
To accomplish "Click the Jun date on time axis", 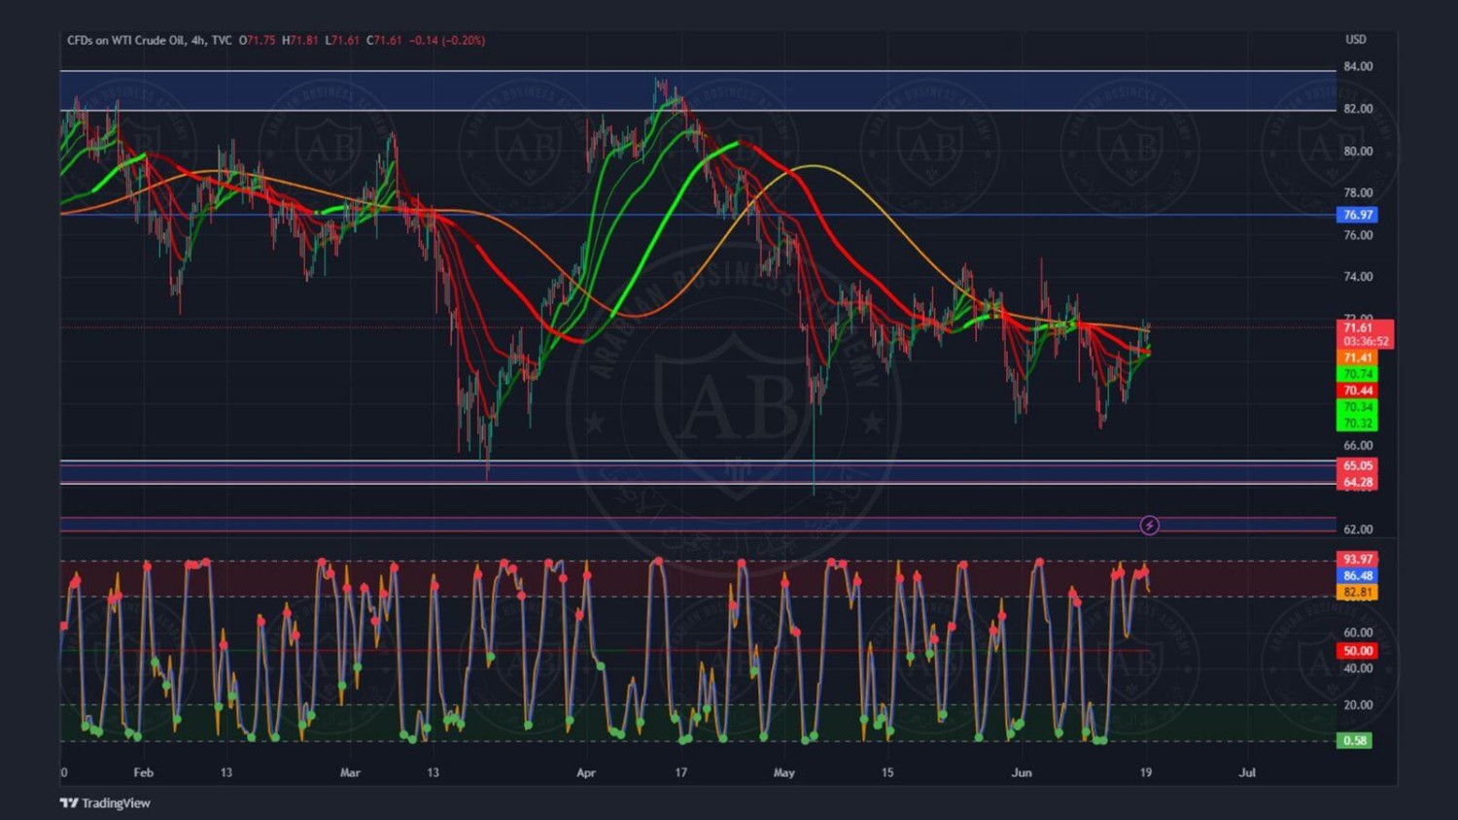I will pos(1022,773).
